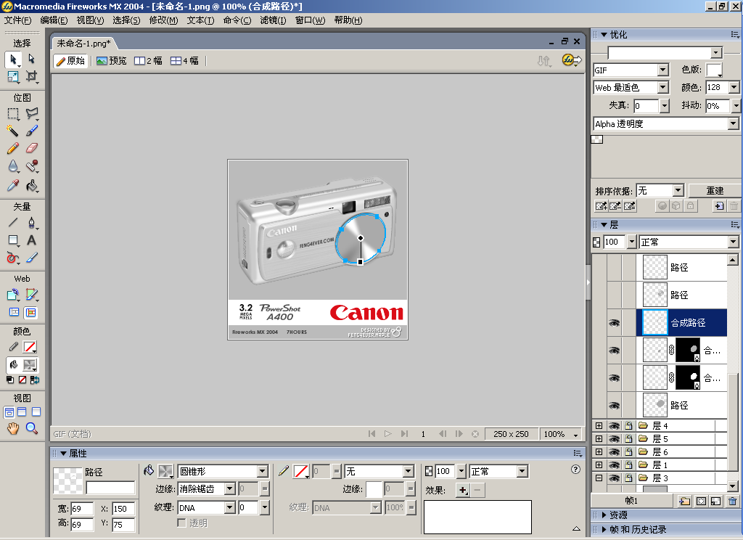Toggle visibility of 层 4
The image size is (743, 540).
(x=614, y=426)
